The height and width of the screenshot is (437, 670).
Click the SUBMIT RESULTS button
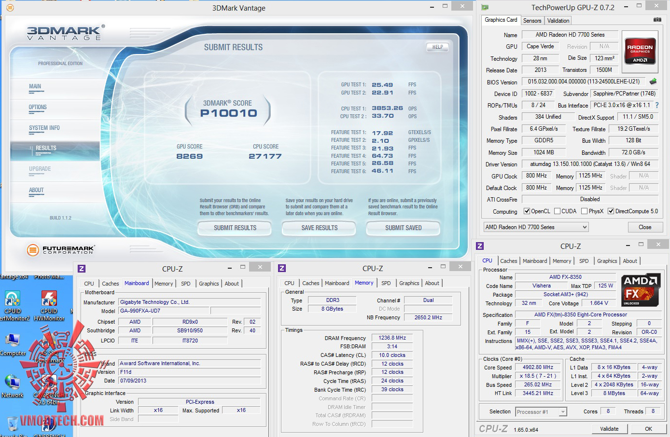tap(235, 228)
